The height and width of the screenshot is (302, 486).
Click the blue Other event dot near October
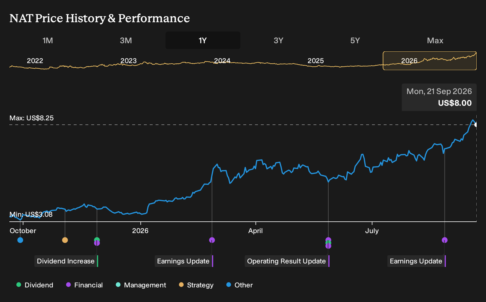click(x=20, y=240)
